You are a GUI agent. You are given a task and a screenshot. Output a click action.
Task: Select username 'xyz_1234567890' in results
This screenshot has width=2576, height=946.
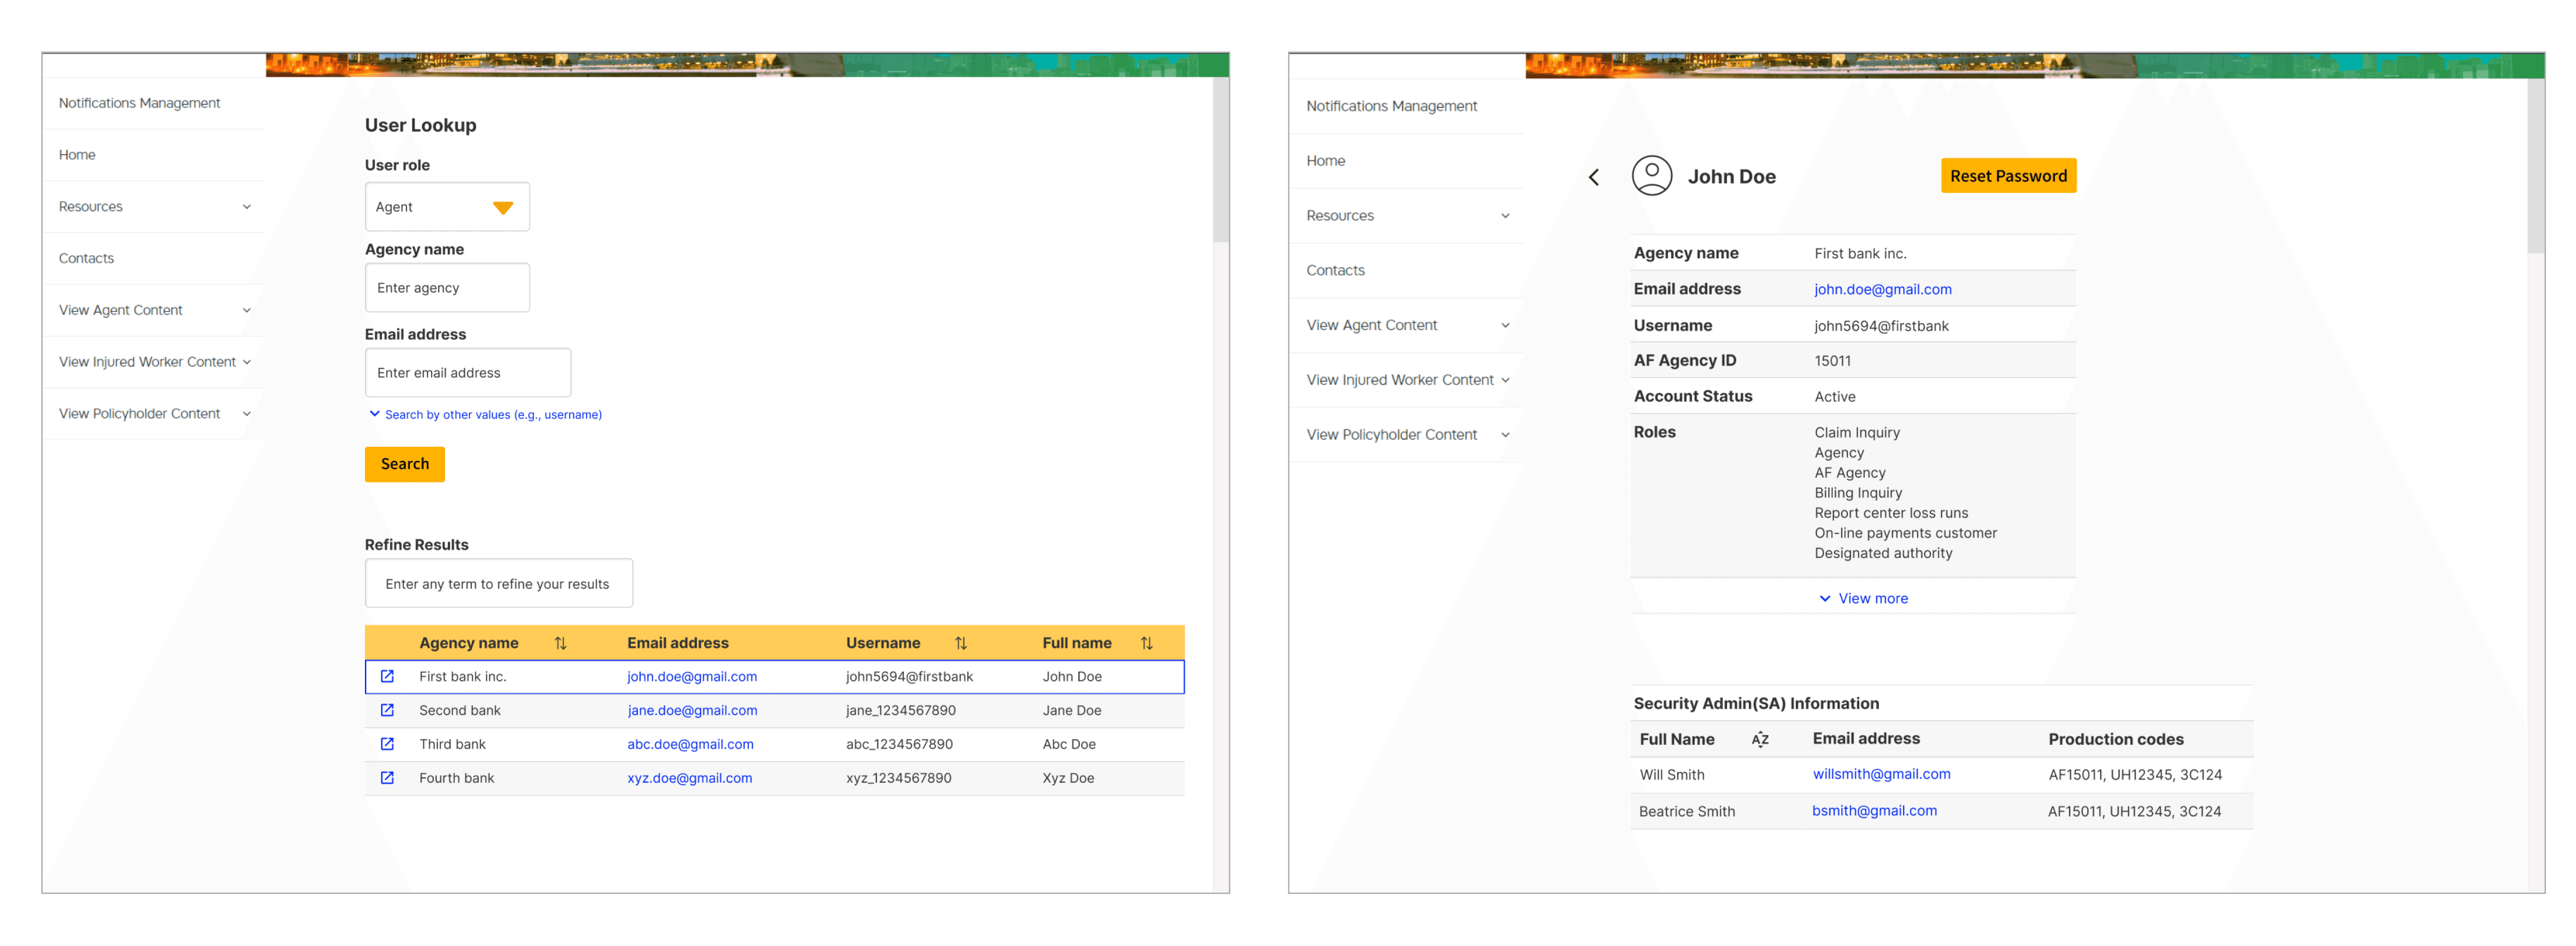[898, 778]
